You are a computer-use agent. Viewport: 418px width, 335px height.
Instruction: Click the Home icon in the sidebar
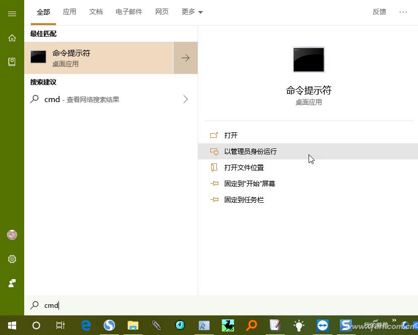tap(12, 38)
